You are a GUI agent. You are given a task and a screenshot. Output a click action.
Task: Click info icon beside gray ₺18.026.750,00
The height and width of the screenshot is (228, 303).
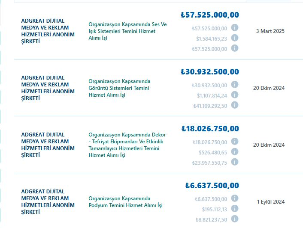[235, 142]
